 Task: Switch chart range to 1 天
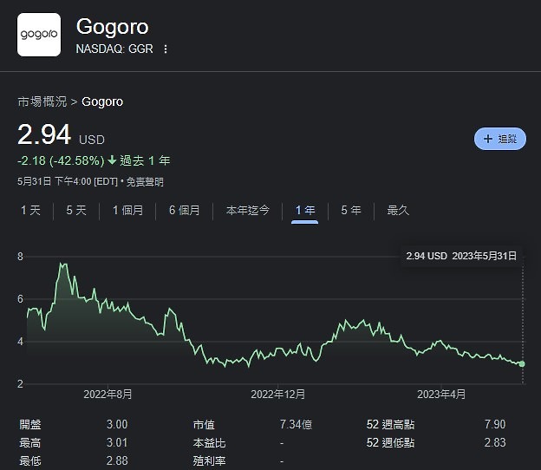tap(30, 210)
